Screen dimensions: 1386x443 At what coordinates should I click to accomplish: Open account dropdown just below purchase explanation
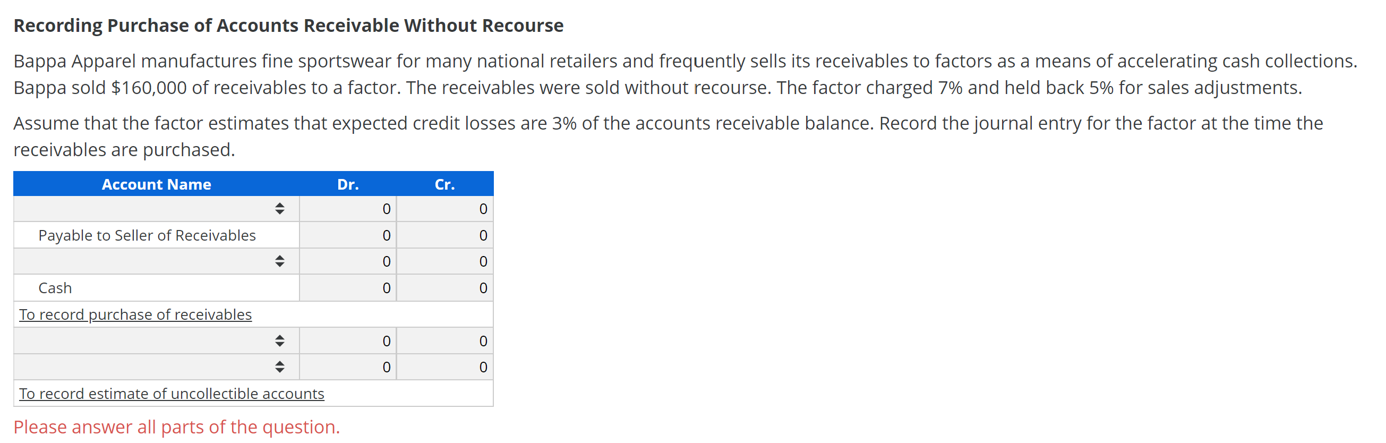pos(156,340)
